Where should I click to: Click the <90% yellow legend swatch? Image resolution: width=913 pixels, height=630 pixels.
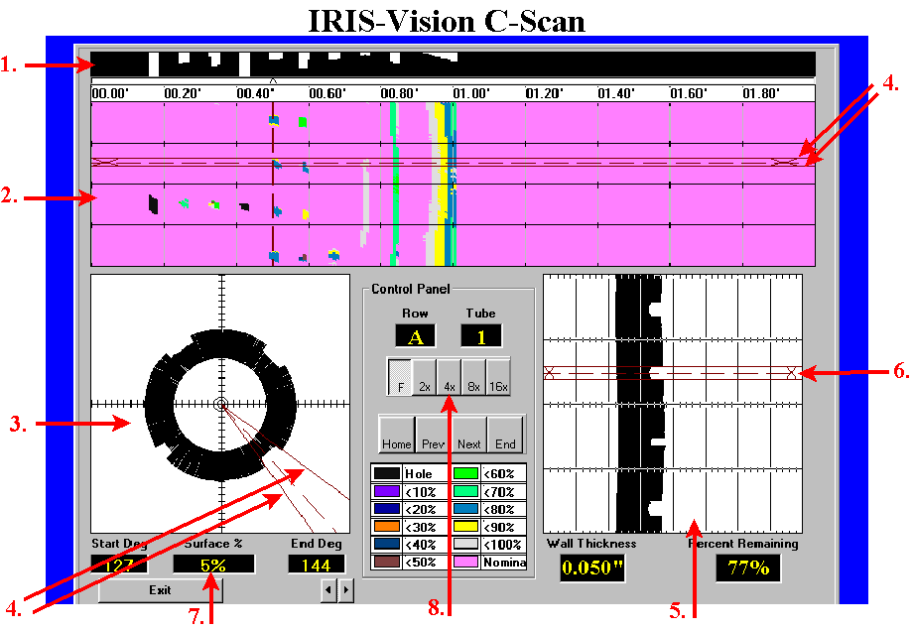pos(465,527)
